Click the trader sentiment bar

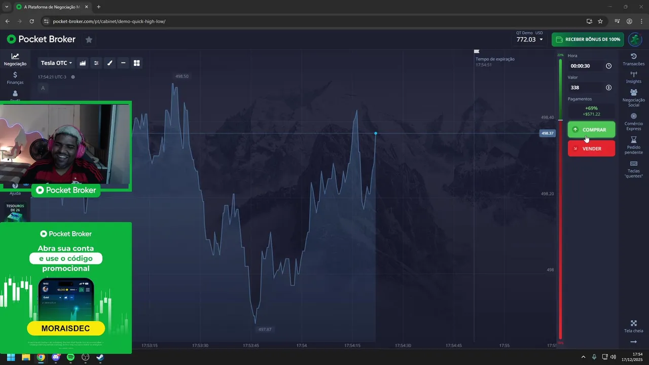(560, 198)
